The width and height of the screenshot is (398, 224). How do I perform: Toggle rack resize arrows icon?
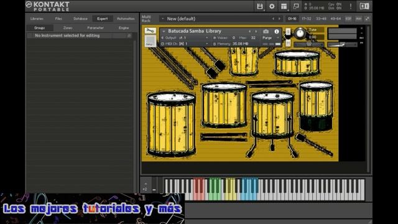click(x=368, y=19)
